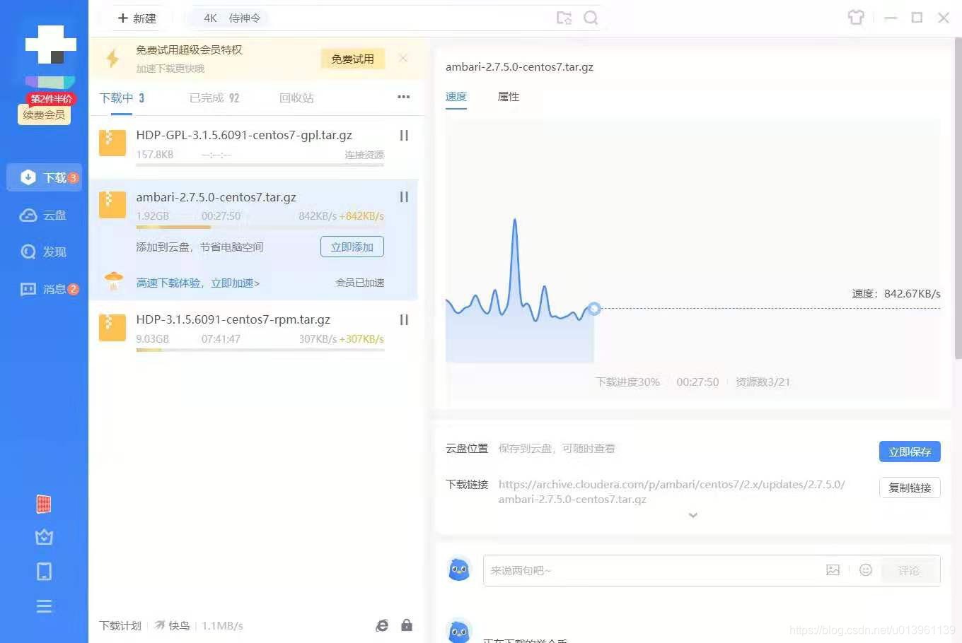This screenshot has width=962, height=643.
Task: Click the emoji smiley icon in comment box
Action: pos(866,570)
